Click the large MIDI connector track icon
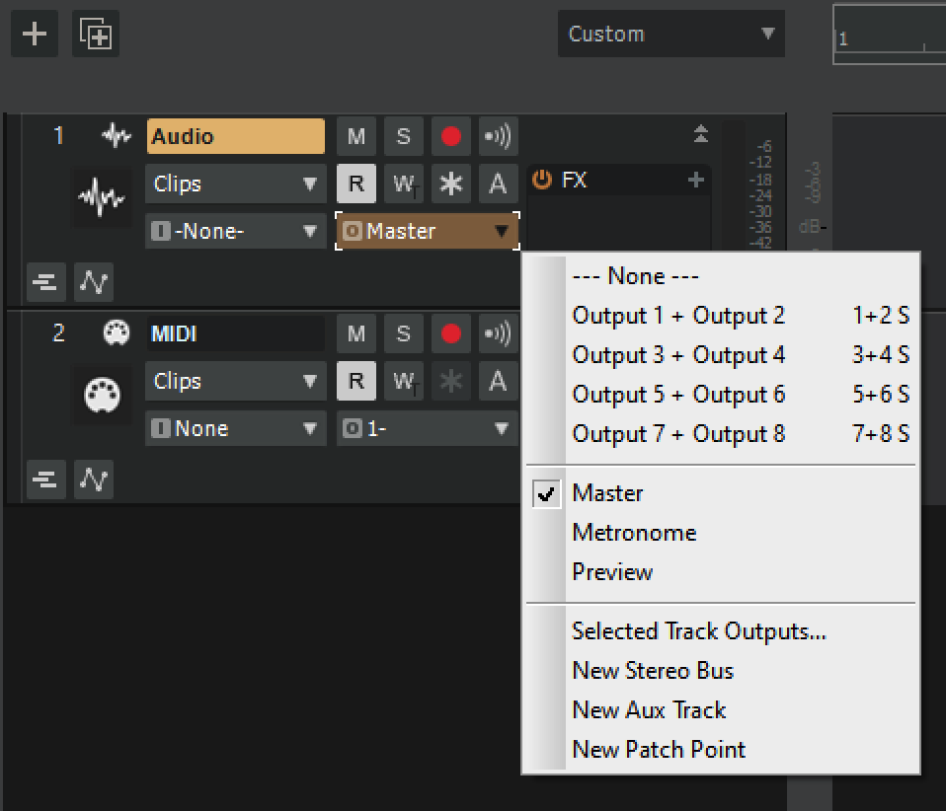Screen dimensions: 946x811 [x=102, y=395]
